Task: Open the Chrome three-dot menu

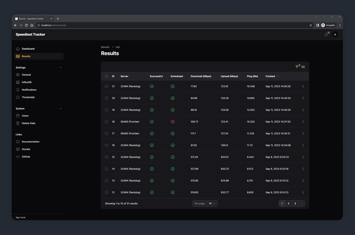Action: (x=340, y=25)
